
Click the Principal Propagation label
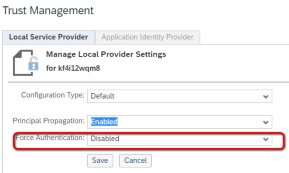48,121
